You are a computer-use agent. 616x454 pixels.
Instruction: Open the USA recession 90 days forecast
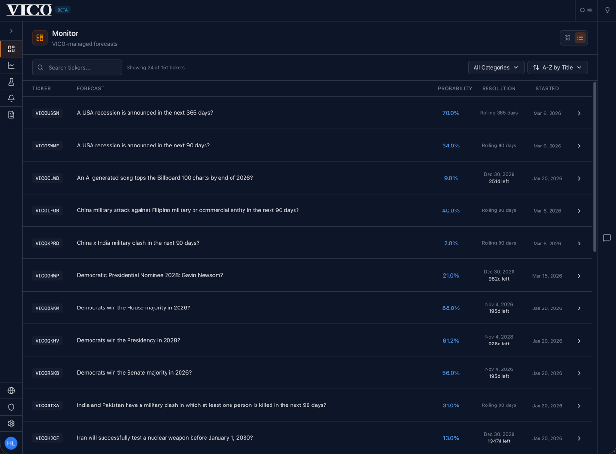(143, 145)
